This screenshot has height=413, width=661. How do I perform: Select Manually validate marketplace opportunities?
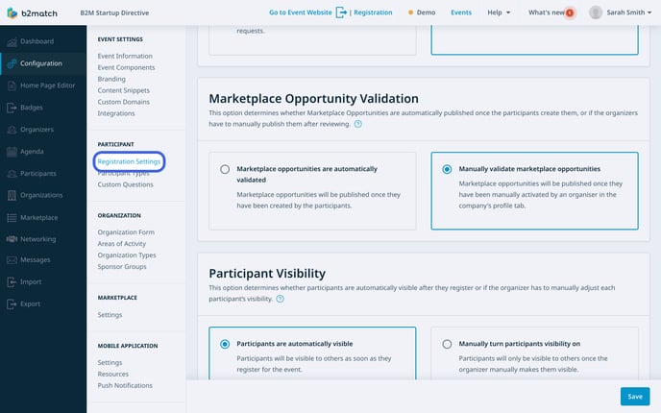(x=447, y=169)
